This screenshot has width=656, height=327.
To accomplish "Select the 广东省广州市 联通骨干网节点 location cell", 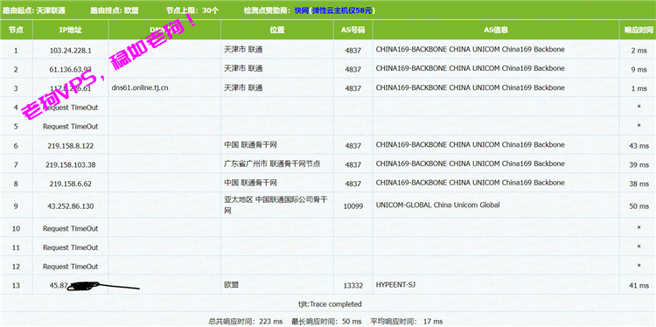I will pos(277,163).
